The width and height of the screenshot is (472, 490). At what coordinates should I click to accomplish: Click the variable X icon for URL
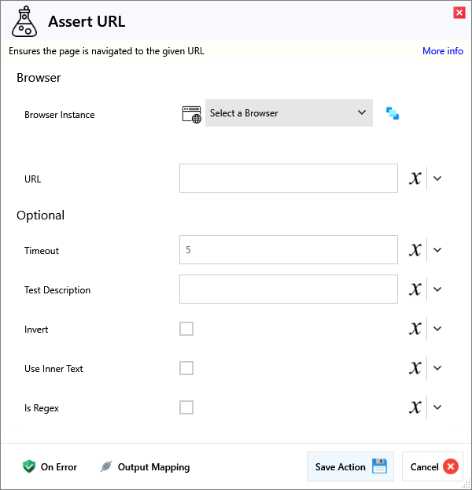pyautogui.click(x=415, y=179)
